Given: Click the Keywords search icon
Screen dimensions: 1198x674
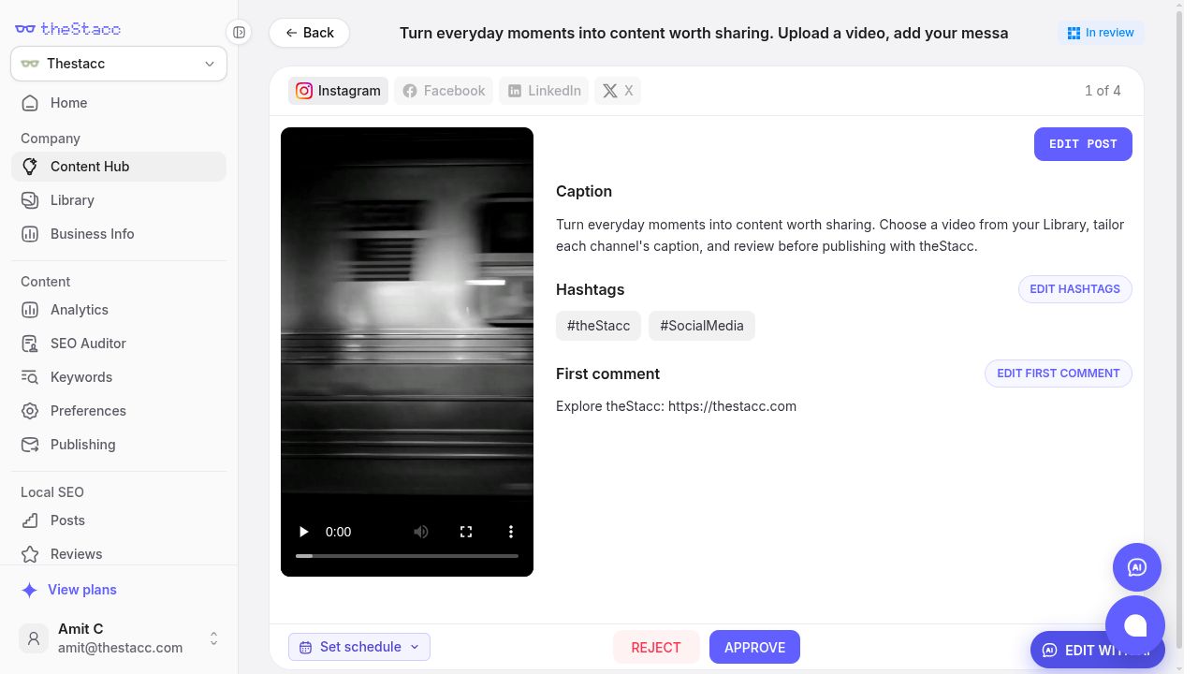Looking at the screenshot, I should [x=30, y=377].
